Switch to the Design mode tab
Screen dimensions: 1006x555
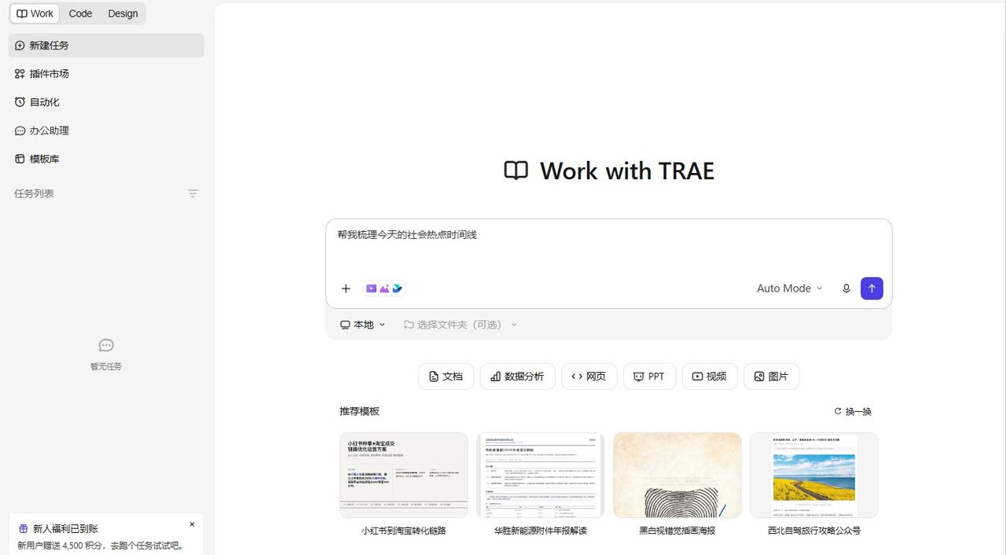click(x=123, y=13)
